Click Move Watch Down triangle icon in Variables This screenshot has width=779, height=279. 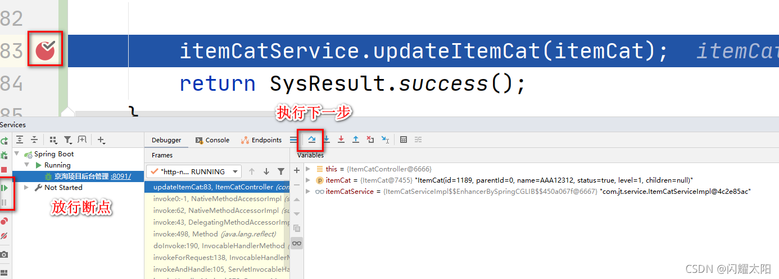[x=297, y=214]
